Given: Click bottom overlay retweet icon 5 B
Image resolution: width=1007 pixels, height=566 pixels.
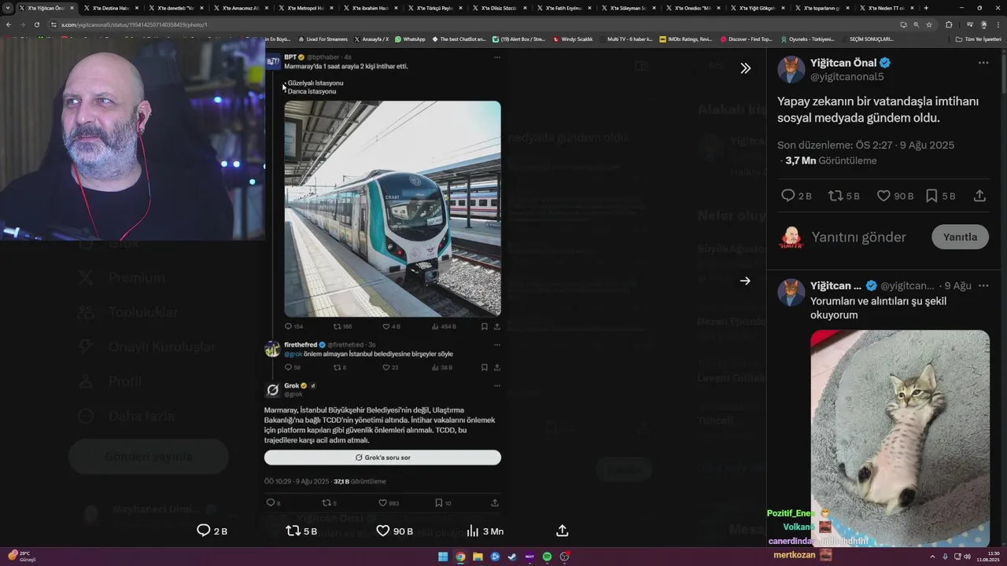Looking at the screenshot, I should tap(301, 531).
